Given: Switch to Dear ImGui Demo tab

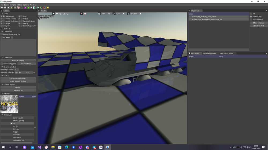Looking at the screenshot, I should click(226, 53).
